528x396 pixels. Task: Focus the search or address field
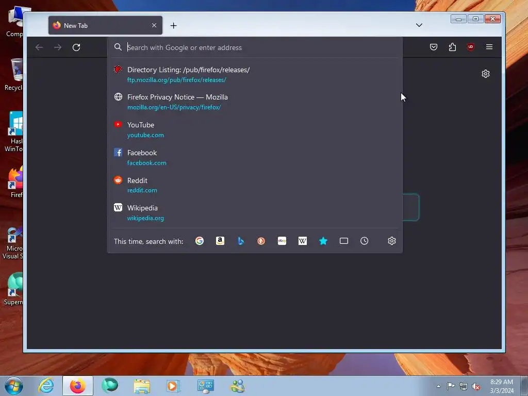click(x=255, y=47)
